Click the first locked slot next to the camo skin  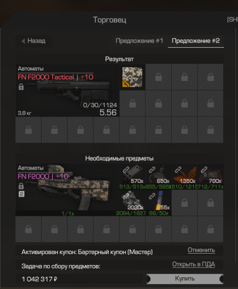coord(159,77)
